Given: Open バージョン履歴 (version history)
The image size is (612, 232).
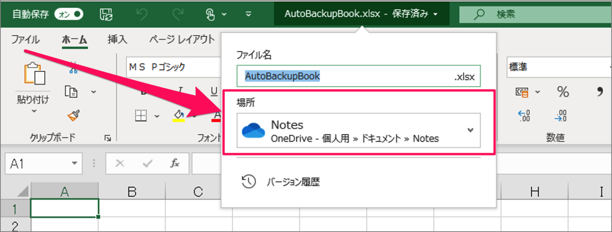Looking at the screenshot, I should (x=294, y=182).
